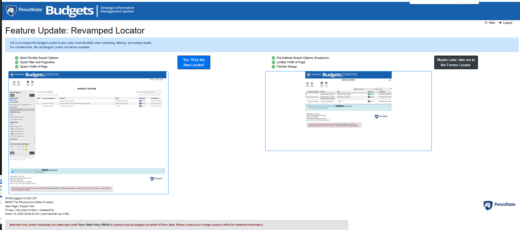Open the Former Locator preview screenshot

[348, 111]
